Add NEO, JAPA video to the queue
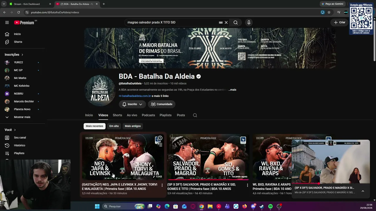The image size is (376, 211). [x=160, y=145]
